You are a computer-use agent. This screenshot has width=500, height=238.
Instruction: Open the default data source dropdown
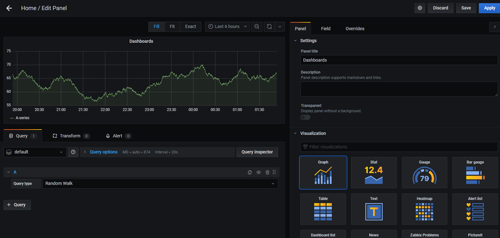(x=35, y=152)
